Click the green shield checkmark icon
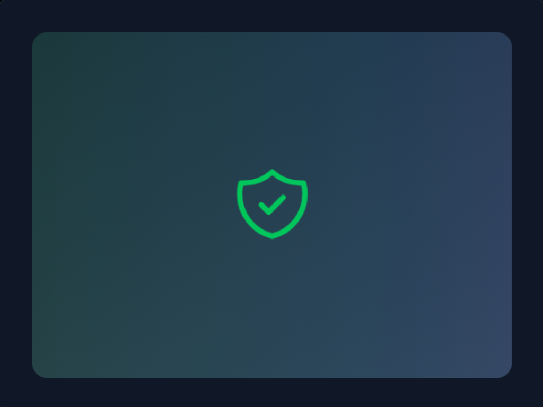 tap(272, 204)
